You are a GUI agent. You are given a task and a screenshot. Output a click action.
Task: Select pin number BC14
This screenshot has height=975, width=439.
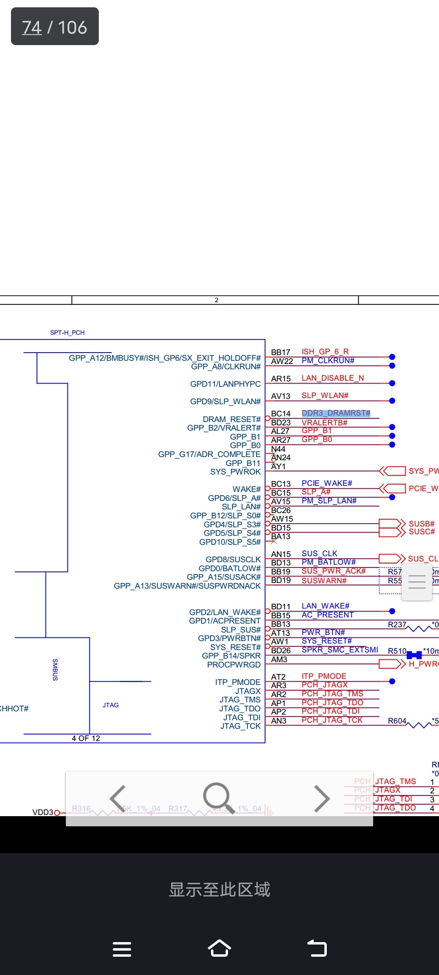pos(281,414)
